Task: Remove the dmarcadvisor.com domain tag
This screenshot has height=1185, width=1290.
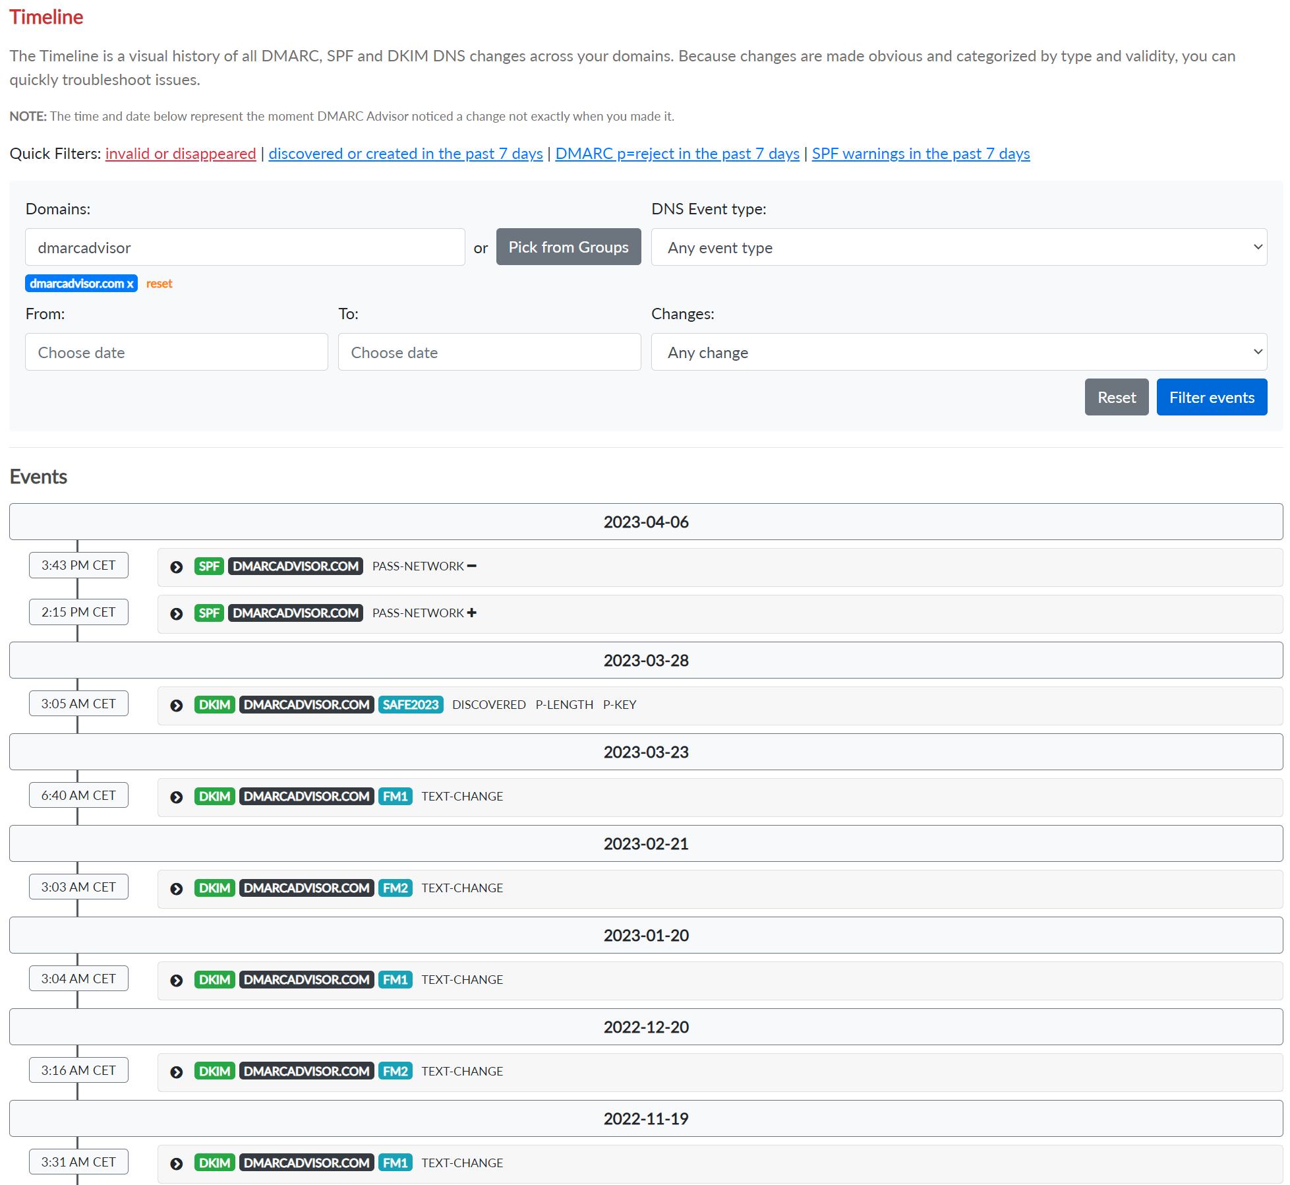Action: pyautogui.click(x=131, y=284)
